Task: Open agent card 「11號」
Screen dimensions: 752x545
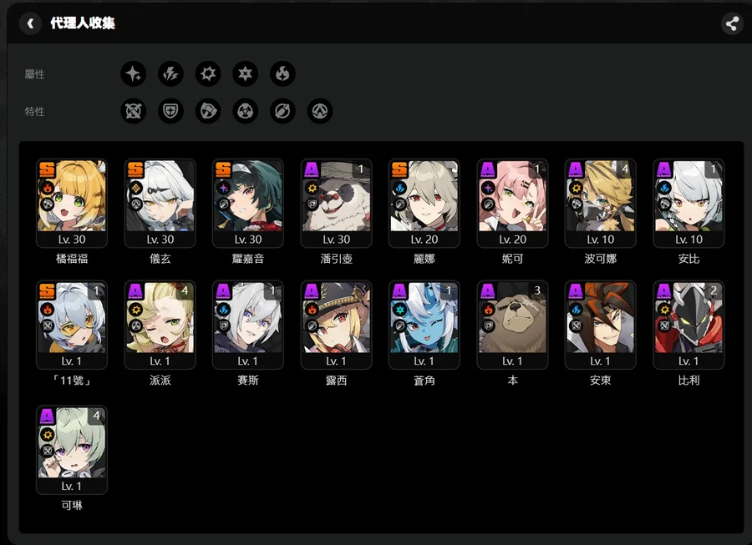Action: [72, 325]
